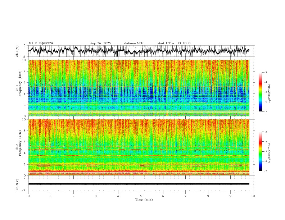Click the "-3" tick on ch.2 color bar
Image resolution: width=285 pixels, height=220 pixels.
[x=266, y=132]
